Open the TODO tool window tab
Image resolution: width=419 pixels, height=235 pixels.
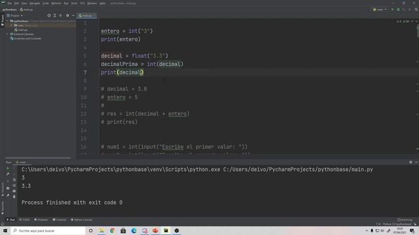tap(25, 220)
